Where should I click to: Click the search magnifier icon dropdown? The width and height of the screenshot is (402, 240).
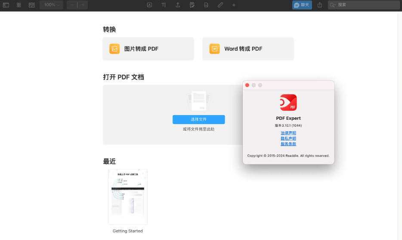pyautogui.click(x=333, y=5)
